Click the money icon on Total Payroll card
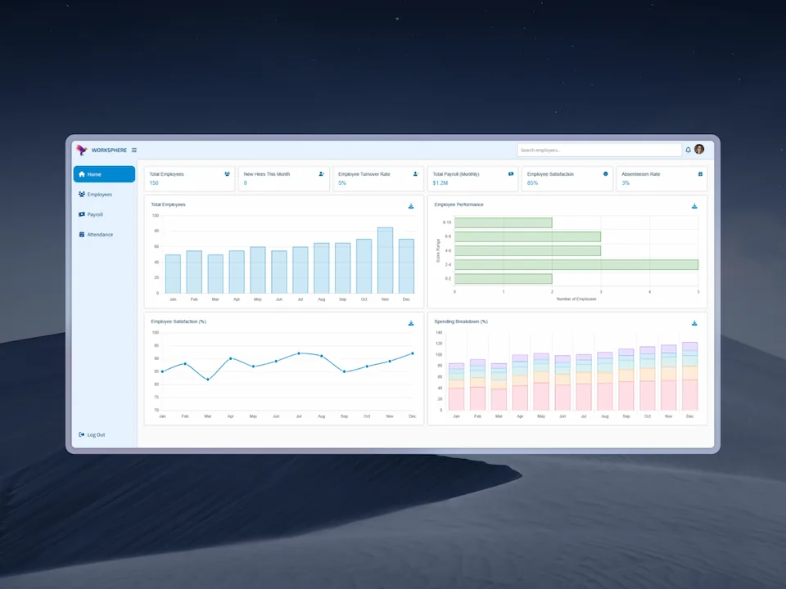This screenshot has width=786, height=589. click(511, 173)
